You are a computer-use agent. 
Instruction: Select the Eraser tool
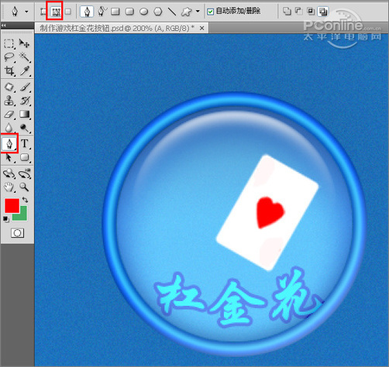point(9,115)
